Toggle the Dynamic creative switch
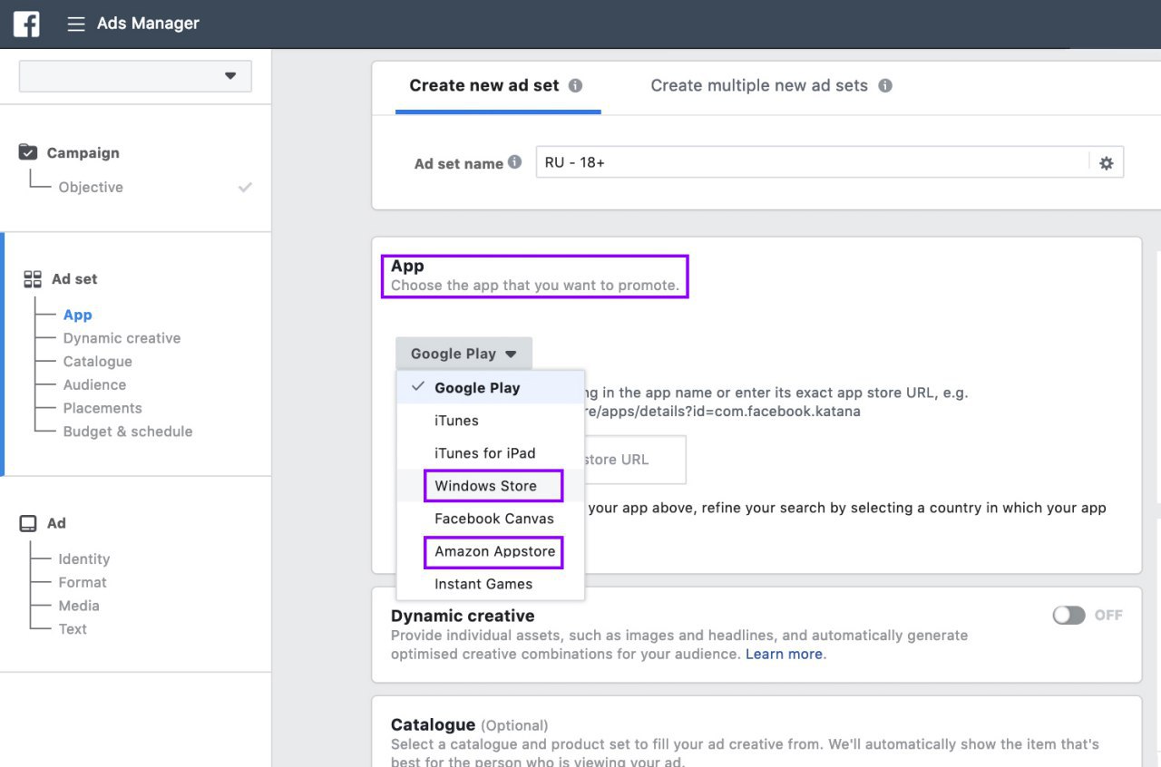 [x=1068, y=615]
